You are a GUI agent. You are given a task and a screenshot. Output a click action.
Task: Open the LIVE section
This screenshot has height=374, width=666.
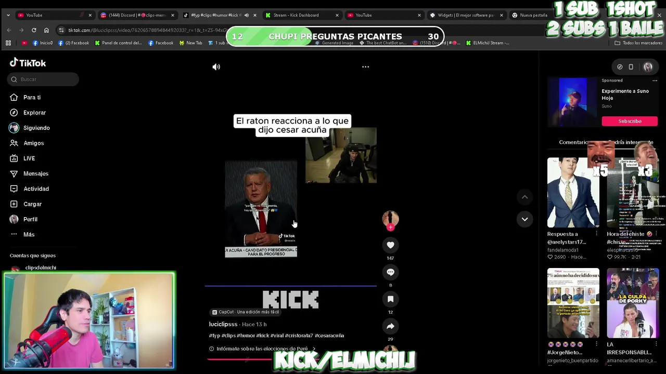click(29, 158)
